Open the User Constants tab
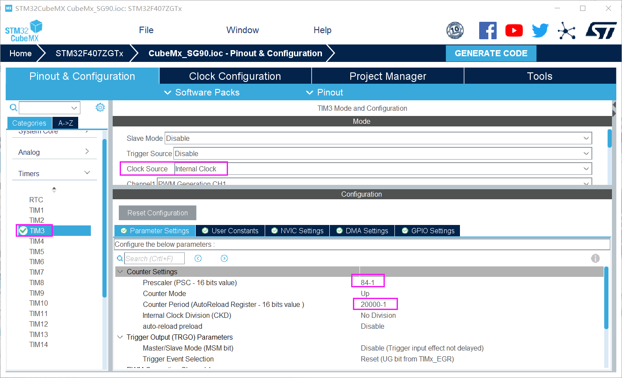622x378 pixels. 230,231
